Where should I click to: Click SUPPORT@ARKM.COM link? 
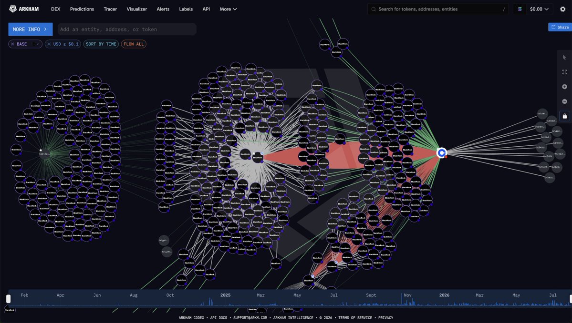[250, 318]
